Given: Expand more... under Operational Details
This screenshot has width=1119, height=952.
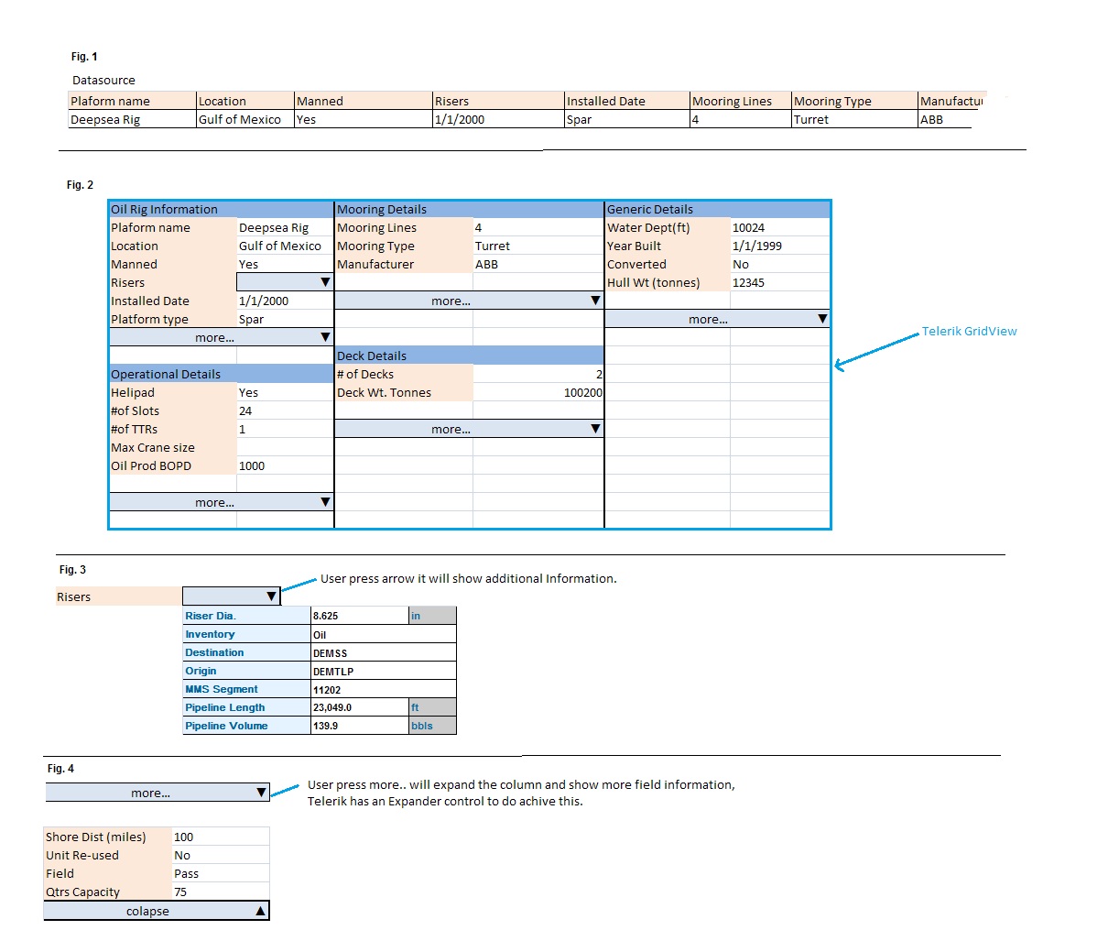Looking at the screenshot, I should [x=221, y=502].
